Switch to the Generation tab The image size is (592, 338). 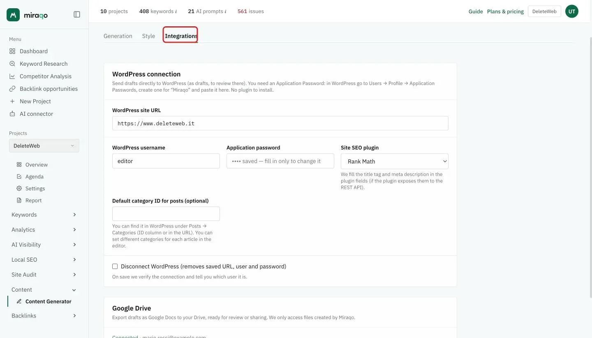(118, 36)
